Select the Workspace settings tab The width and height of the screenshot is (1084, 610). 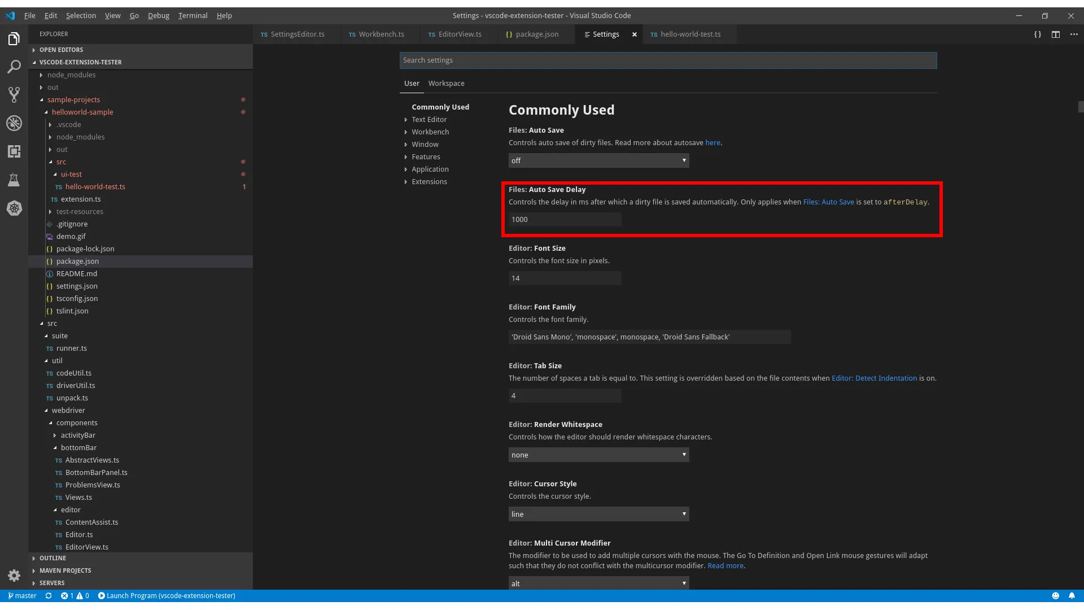(x=447, y=84)
